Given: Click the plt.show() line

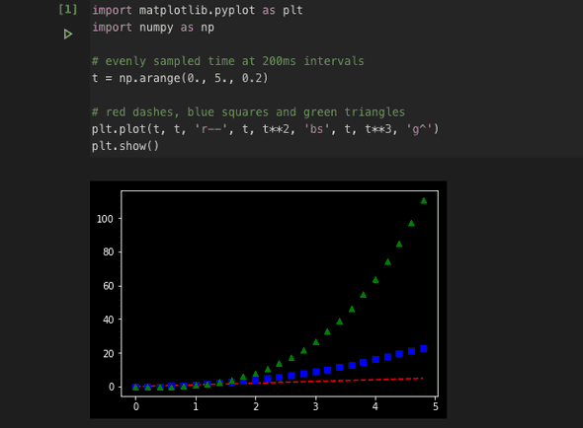Looking at the screenshot, I should pyautogui.click(x=125, y=146).
